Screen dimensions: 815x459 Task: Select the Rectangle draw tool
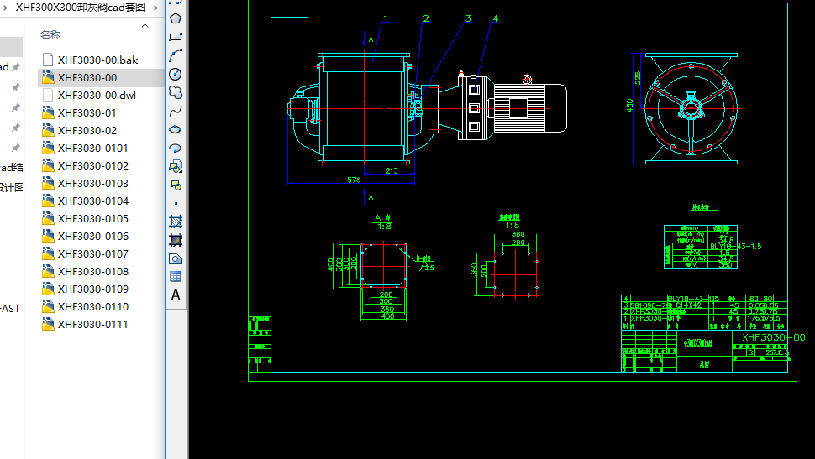pyautogui.click(x=176, y=37)
